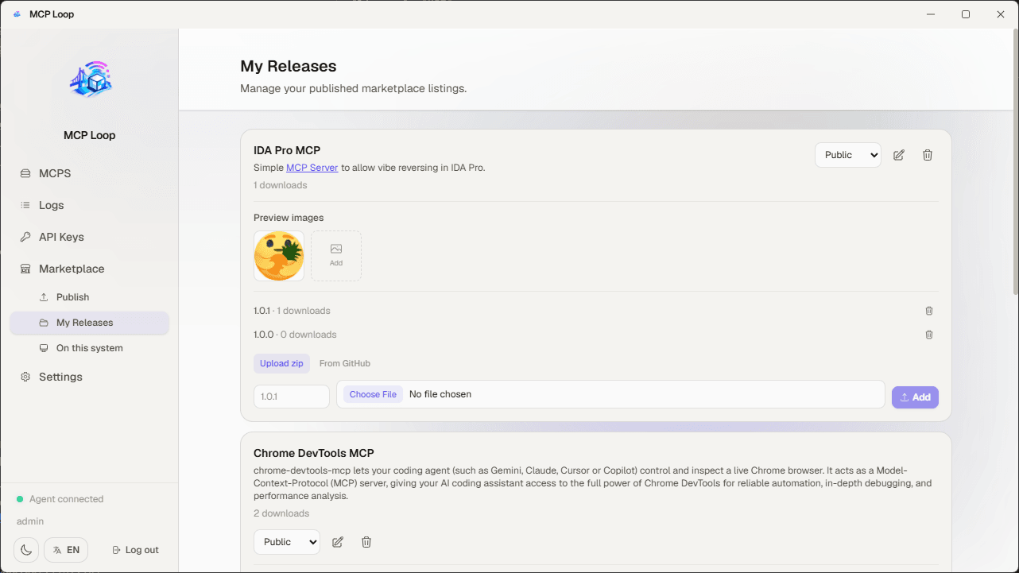Image resolution: width=1019 pixels, height=573 pixels.
Task: Add a preview image placeholder
Action: 336,256
